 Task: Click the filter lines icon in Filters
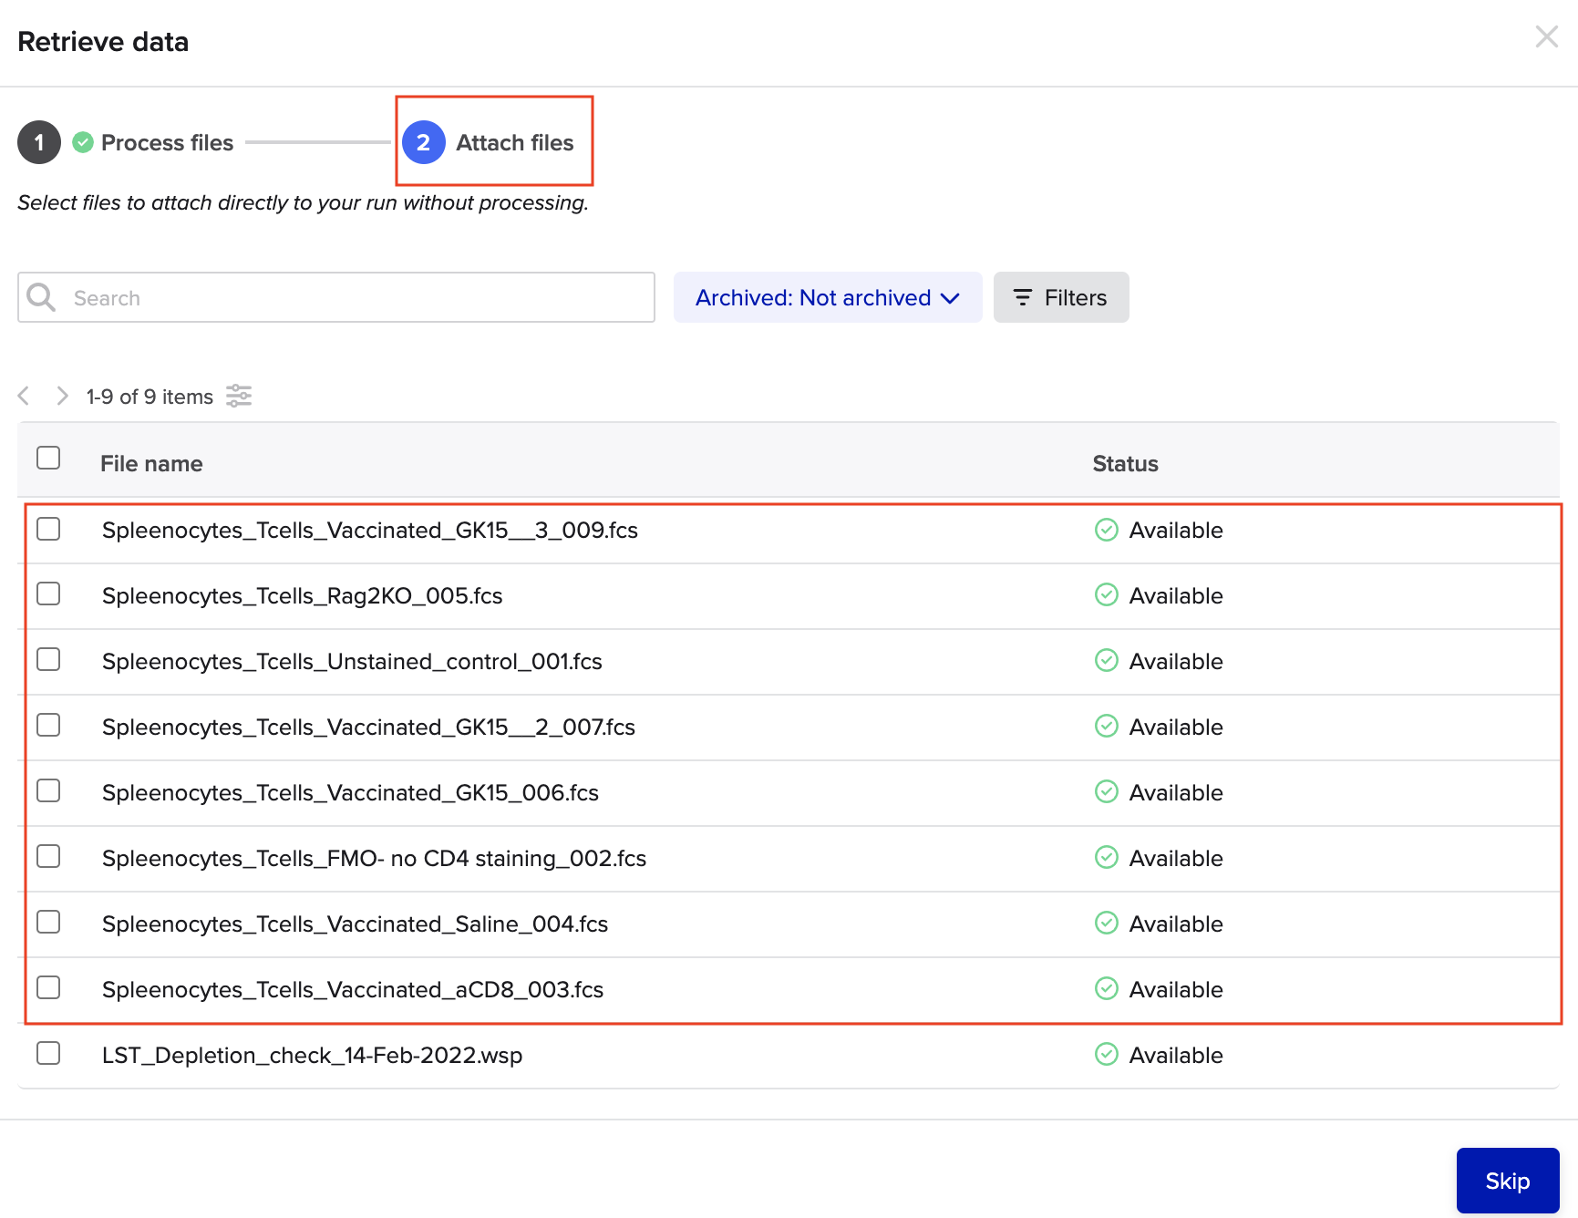point(1023,297)
